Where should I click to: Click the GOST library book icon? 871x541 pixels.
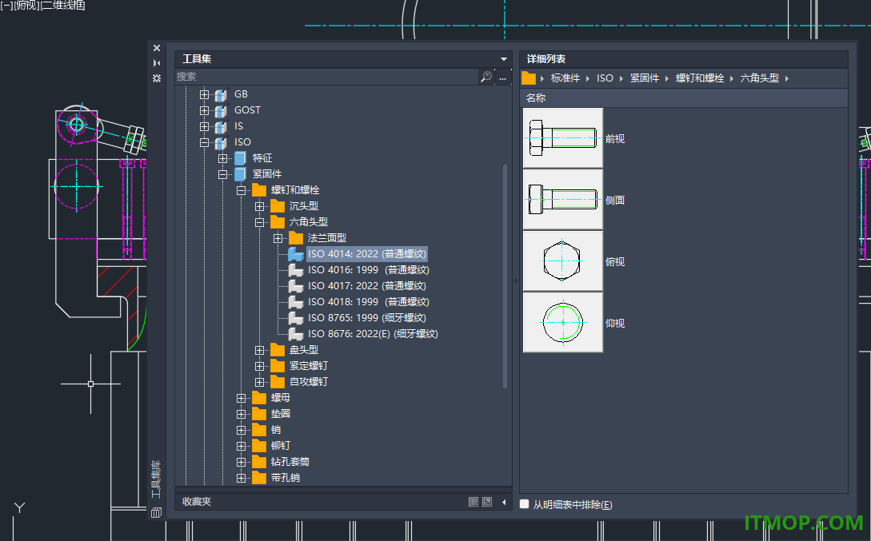click(x=221, y=111)
